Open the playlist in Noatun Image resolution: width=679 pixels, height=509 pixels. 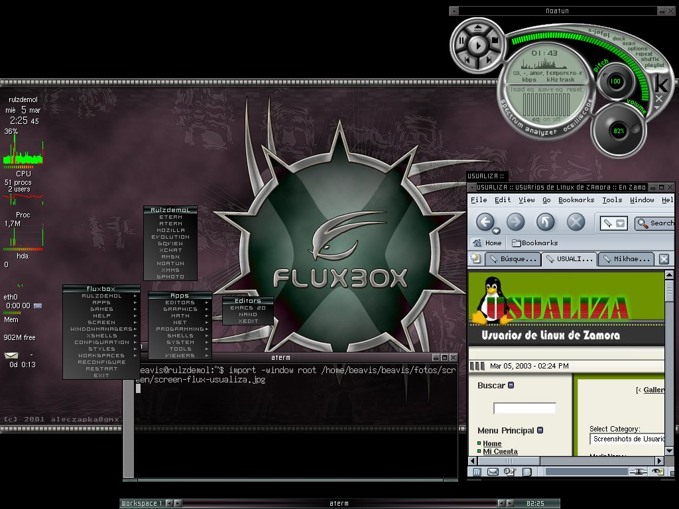point(654,66)
